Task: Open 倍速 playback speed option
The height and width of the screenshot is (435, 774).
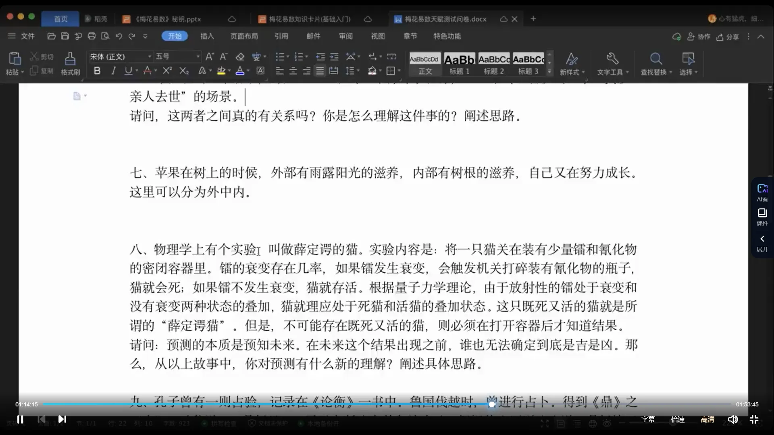Action: (x=678, y=419)
